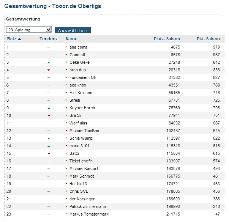Click green up-trend icon for Schla wumpl
The image size is (229, 222).
click(x=49, y=139)
